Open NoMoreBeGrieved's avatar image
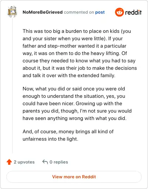 [12, 12]
